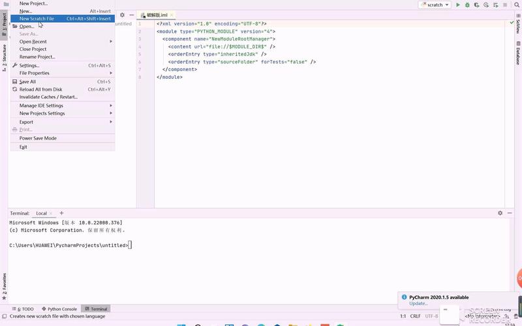The width and height of the screenshot is (522, 326).
Task: Click Exit in the File menu
Action: point(63,147)
